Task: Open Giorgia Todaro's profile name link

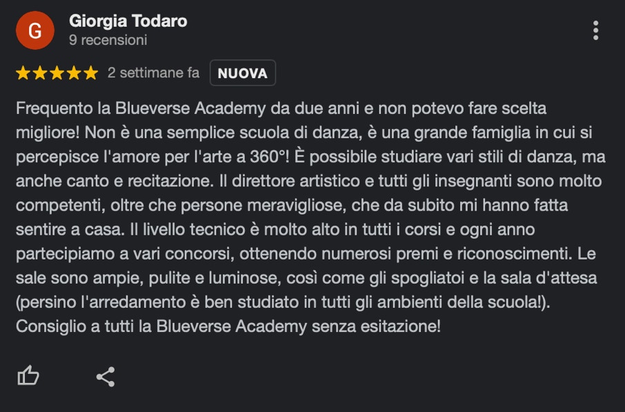Action: coord(128,21)
